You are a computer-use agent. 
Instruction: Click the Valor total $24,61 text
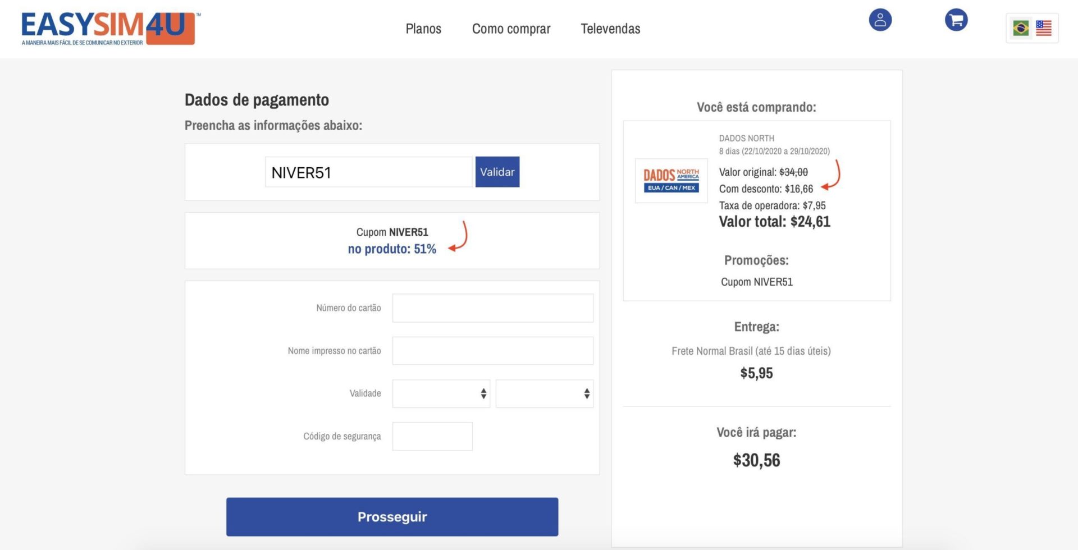click(x=774, y=222)
